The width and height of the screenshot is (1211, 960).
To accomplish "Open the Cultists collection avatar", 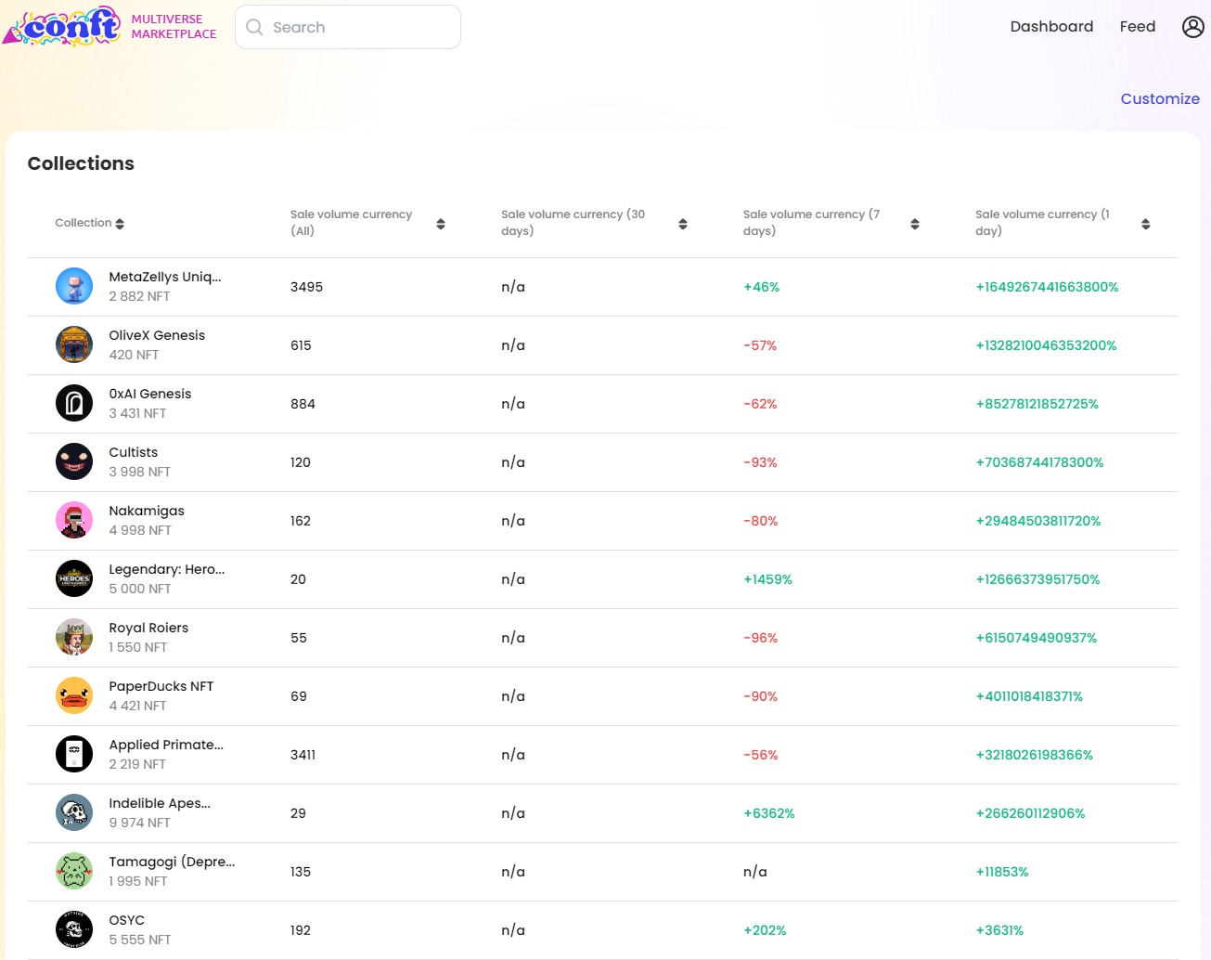I will 74,461.
